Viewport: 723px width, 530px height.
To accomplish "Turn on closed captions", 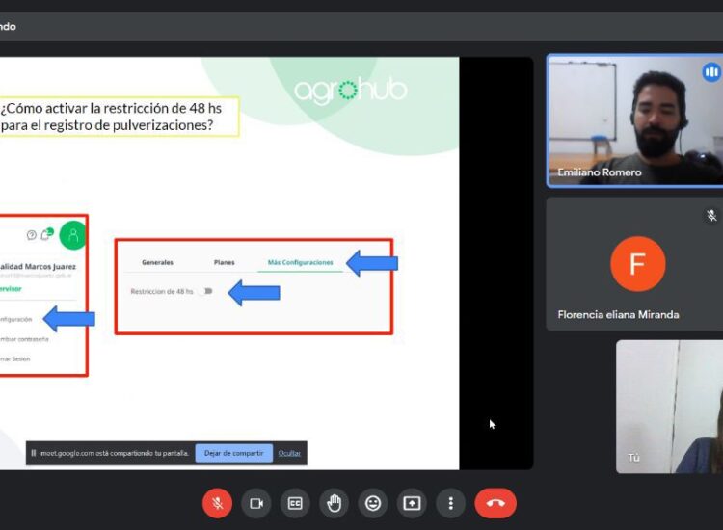I will [x=295, y=503].
